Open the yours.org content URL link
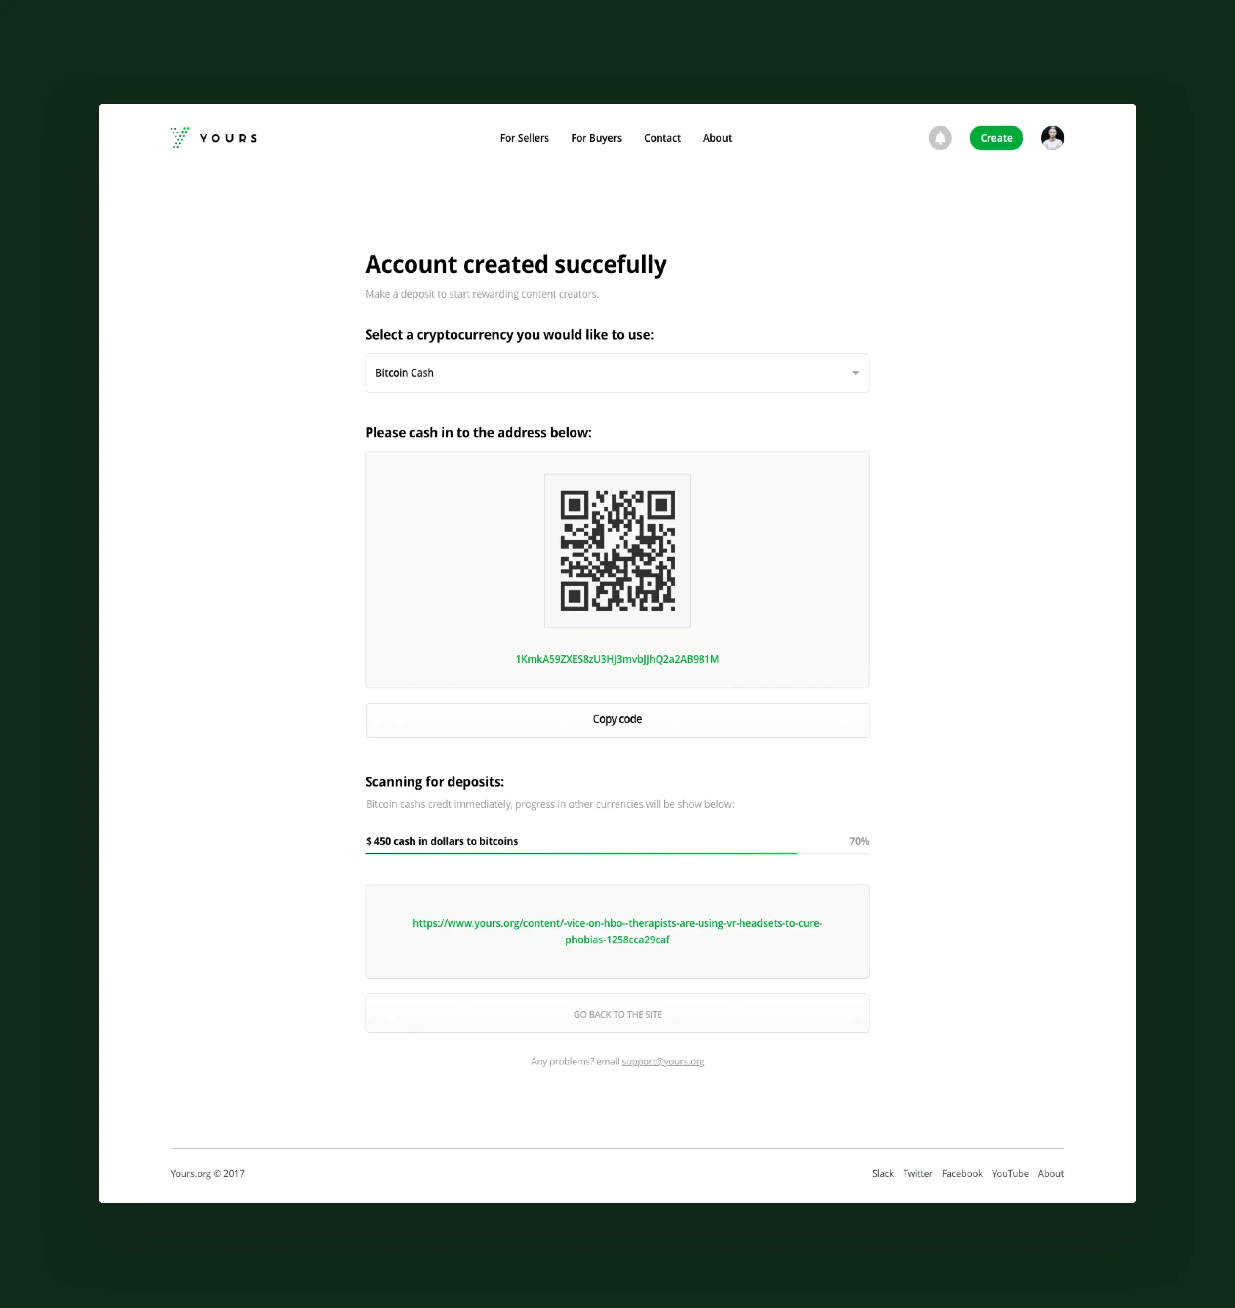The height and width of the screenshot is (1308, 1235). pos(617,931)
